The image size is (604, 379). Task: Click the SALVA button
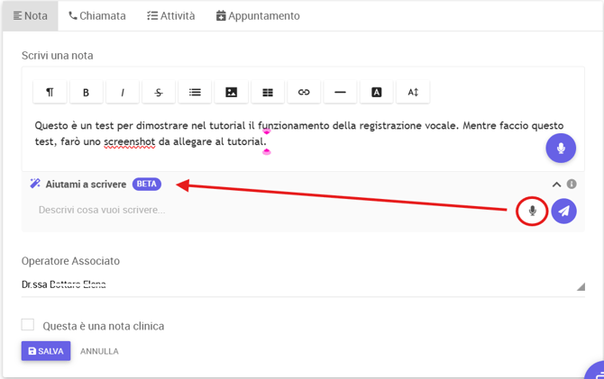pos(46,351)
